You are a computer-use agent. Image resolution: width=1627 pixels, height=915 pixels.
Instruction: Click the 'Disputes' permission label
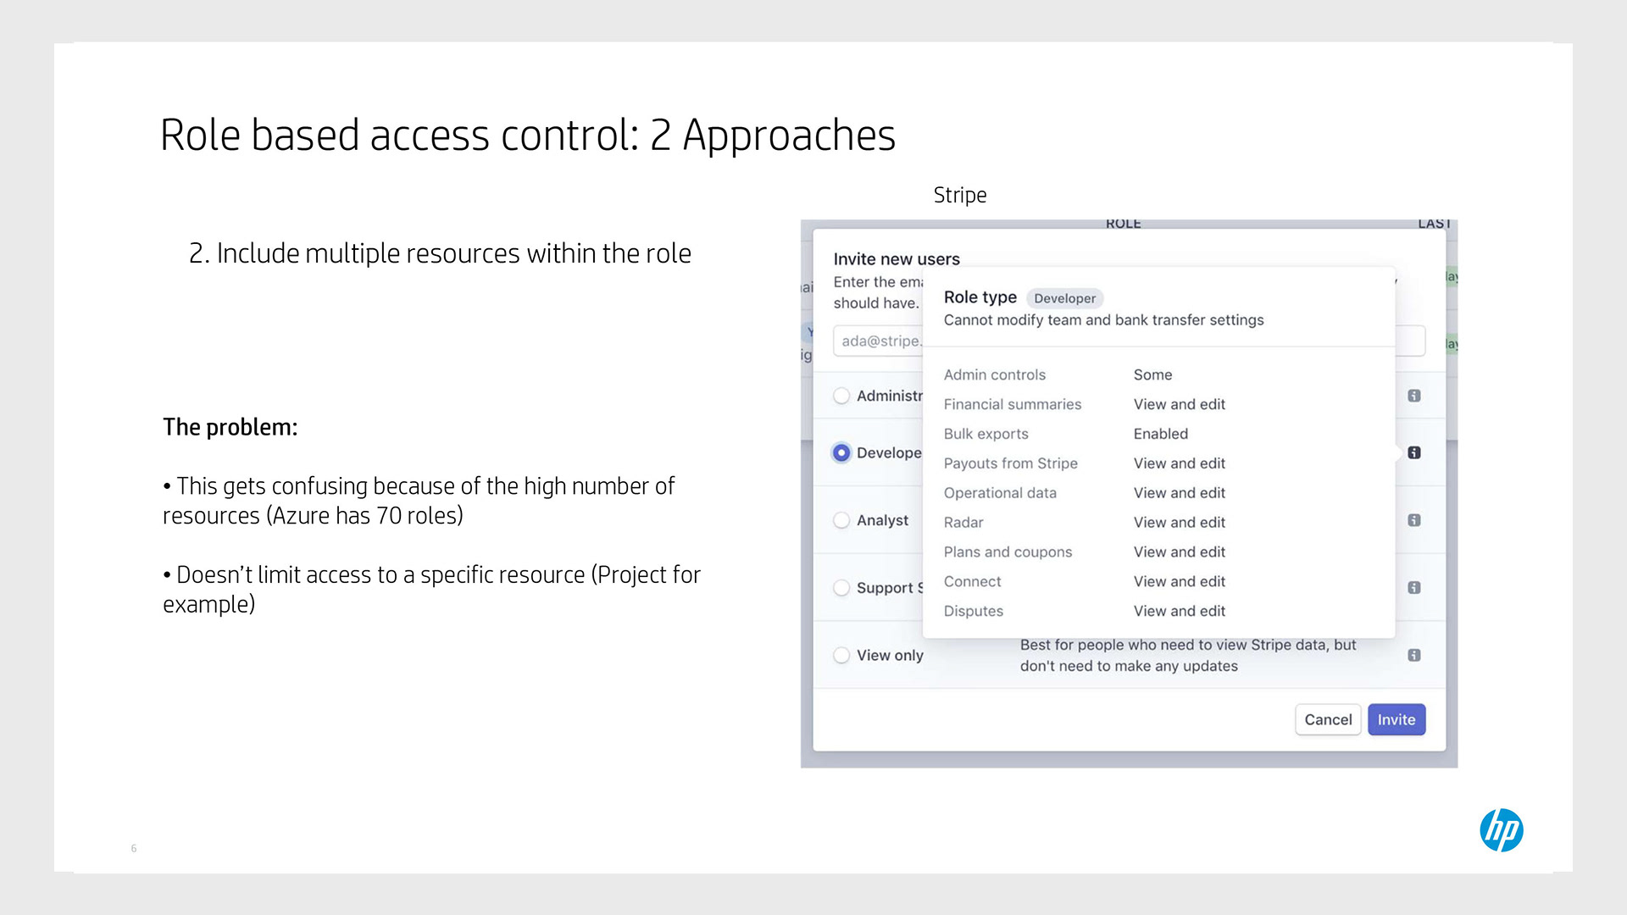coord(974,611)
